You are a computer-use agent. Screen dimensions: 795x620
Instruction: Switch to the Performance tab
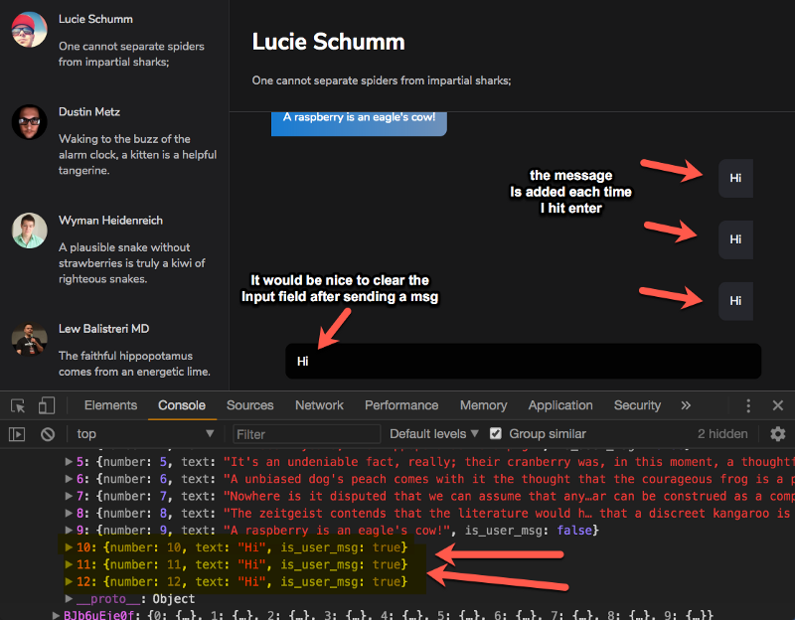point(401,405)
